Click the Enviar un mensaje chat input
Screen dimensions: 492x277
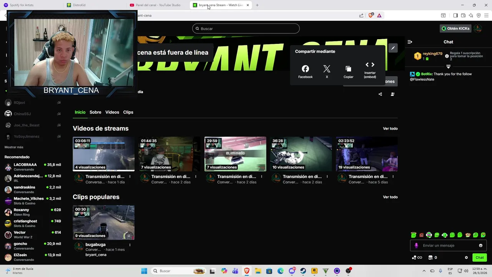(448, 245)
